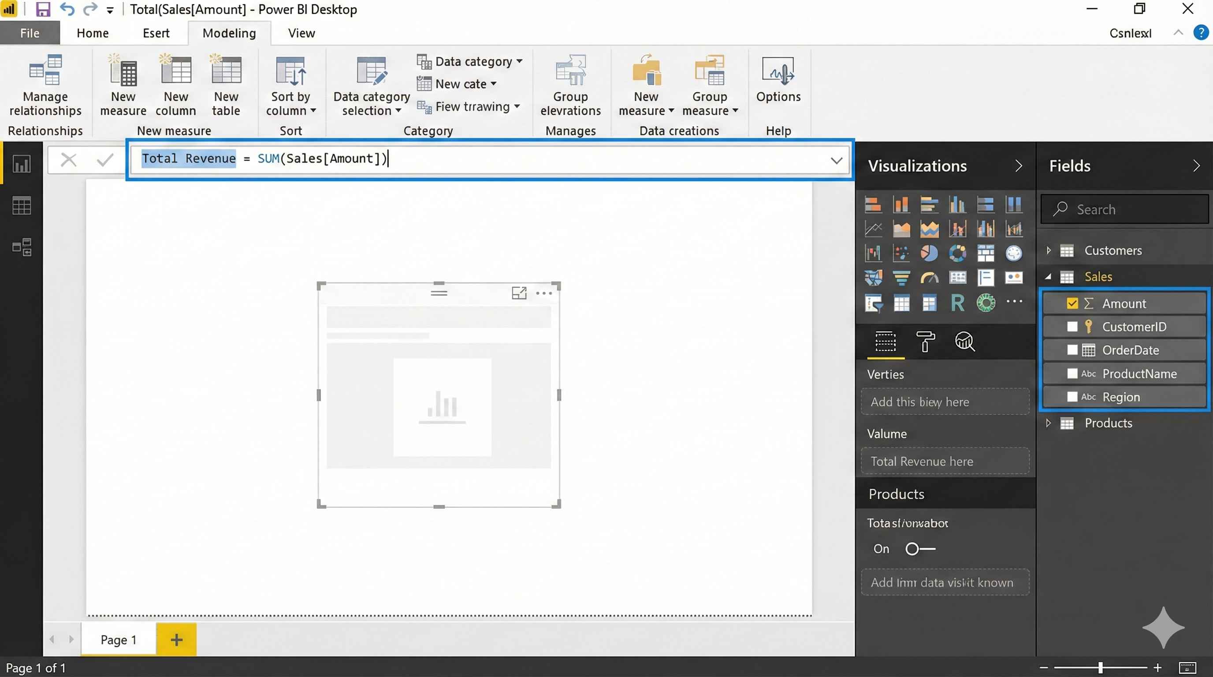This screenshot has height=677, width=1213.
Task: Add a new page with plus button
Action: click(x=176, y=640)
